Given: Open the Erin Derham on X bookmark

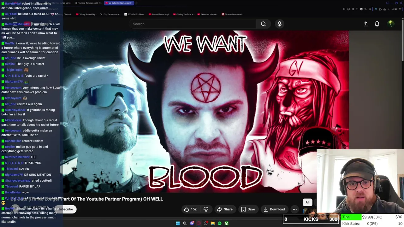Looking at the screenshot, I should click(x=111, y=14).
